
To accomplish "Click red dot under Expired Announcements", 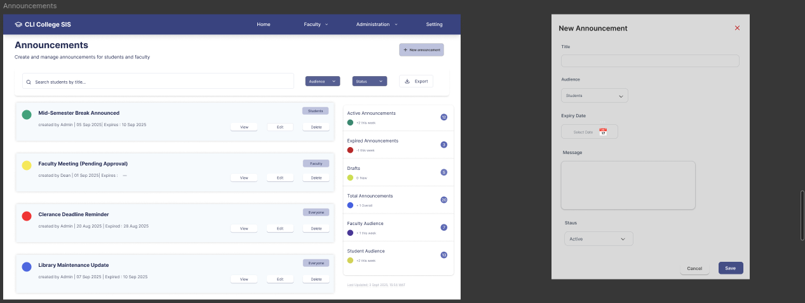I will click(x=350, y=150).
